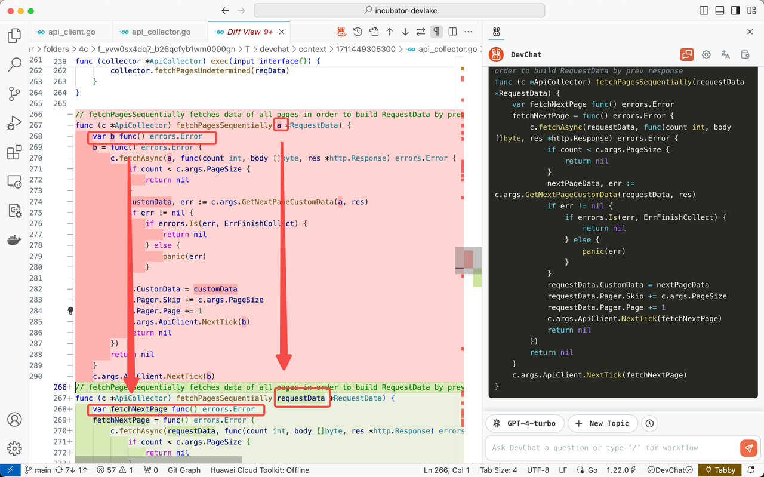Select the Diff View 9+ tab
The height and width of the screenshot is (477, 764).
pos(249,32)
